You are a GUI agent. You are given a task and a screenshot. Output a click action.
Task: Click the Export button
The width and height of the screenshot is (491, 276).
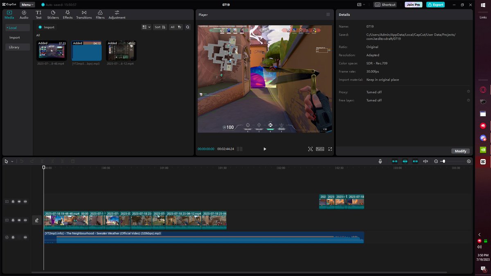pos(435,4)
